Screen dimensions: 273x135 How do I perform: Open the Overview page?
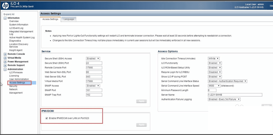(14, 21)
